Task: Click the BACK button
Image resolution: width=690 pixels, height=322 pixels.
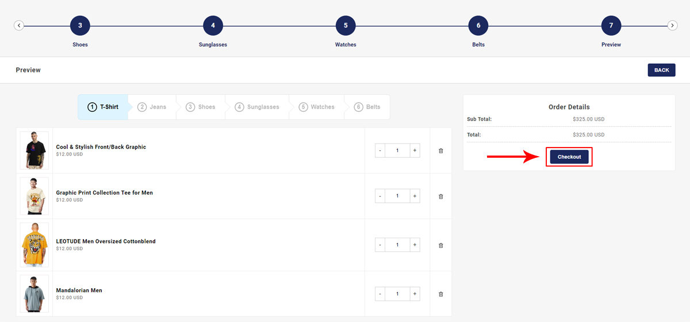Action: [661, 70]
